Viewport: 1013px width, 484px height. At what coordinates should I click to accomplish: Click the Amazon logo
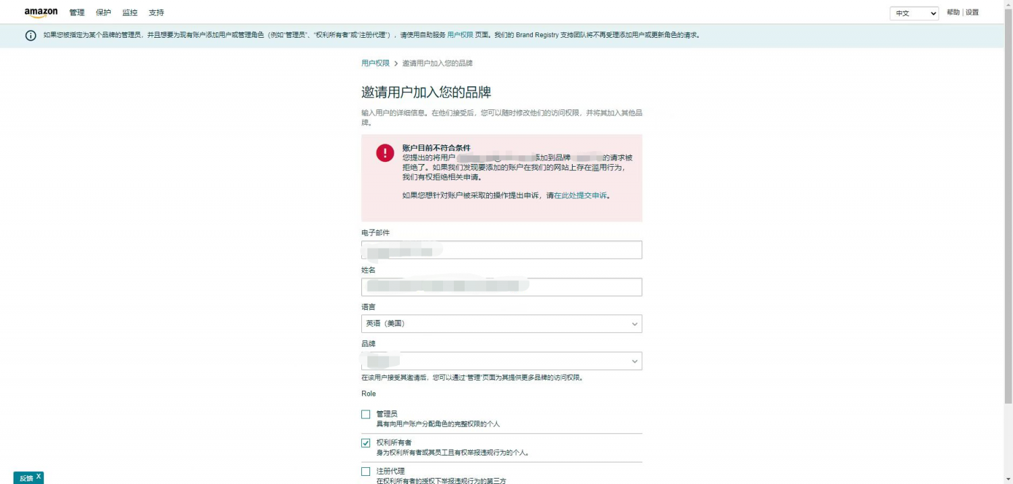click(41, 13)
